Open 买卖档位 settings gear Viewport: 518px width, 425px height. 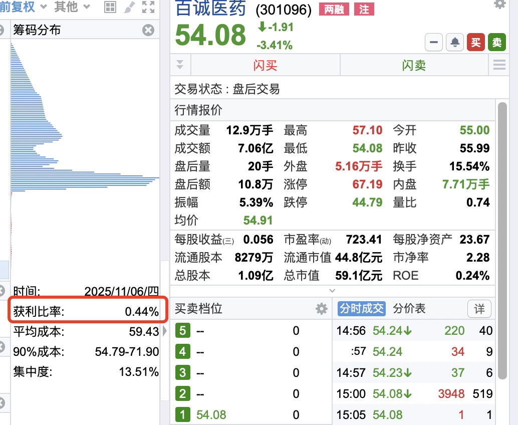point(322,309)
